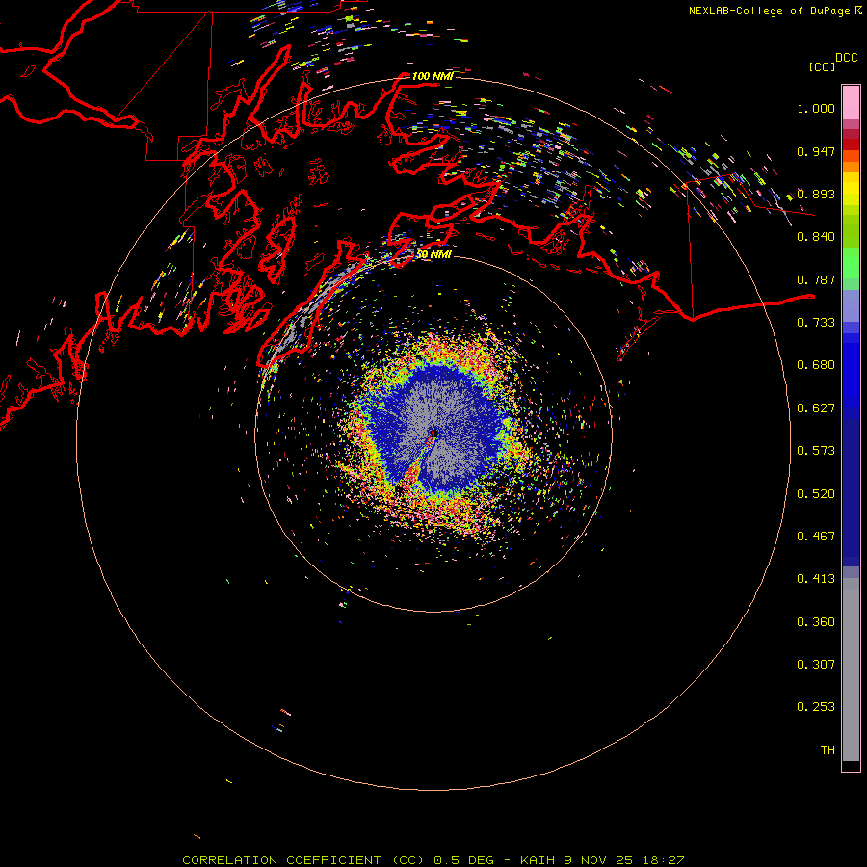Screen dimensions: 867x867
Task: Click the 0.947 legend value
Action: click(816, 151)
